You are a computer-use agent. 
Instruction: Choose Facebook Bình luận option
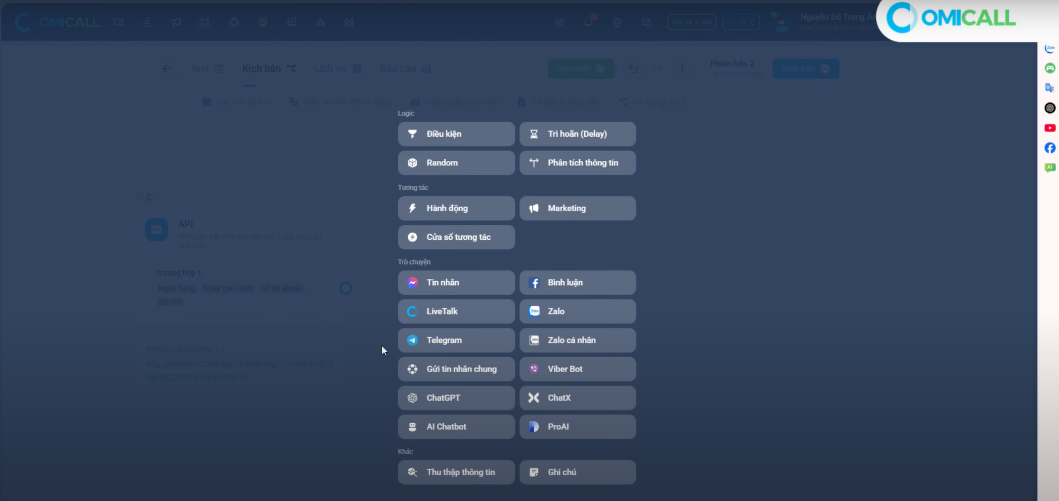pos(577,283)
